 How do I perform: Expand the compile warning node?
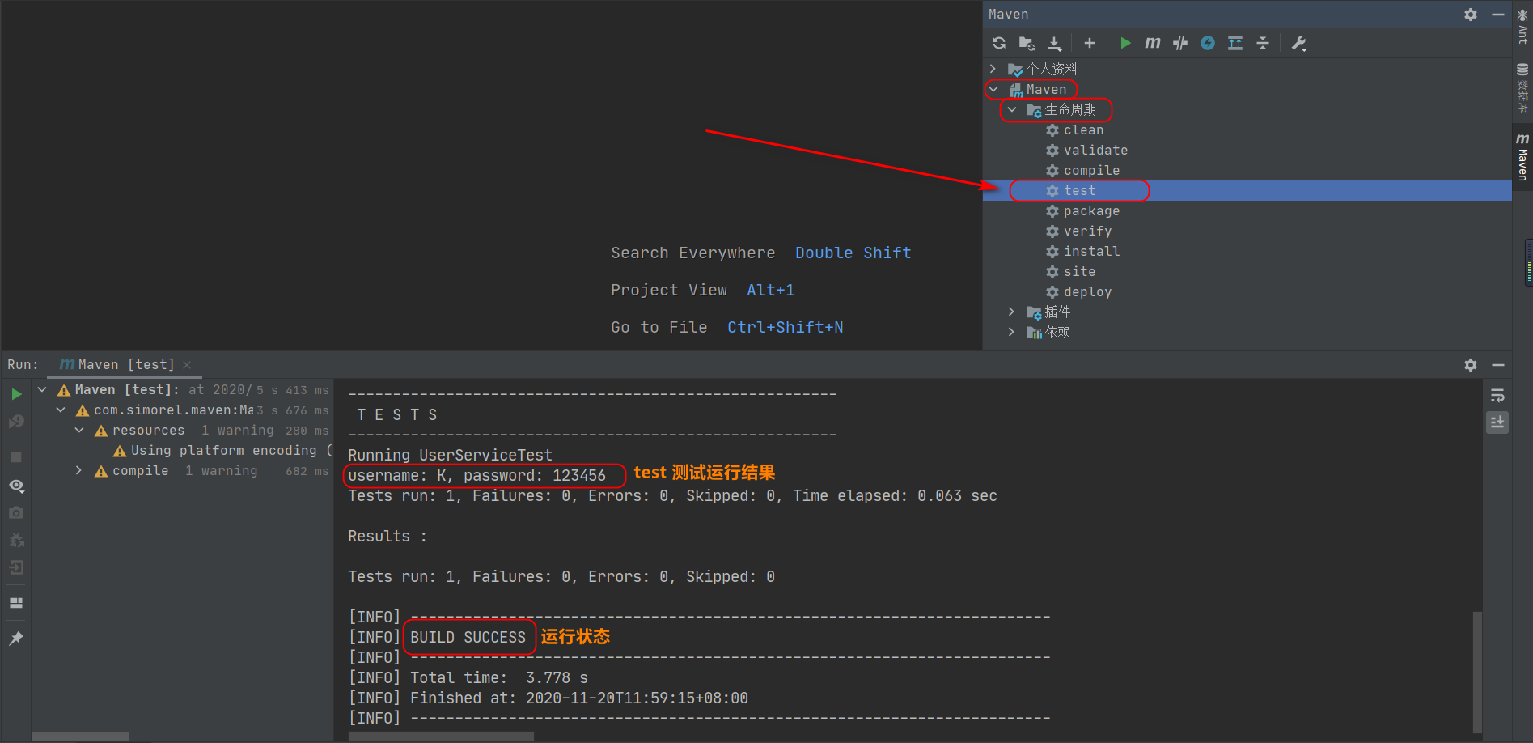(x=79, y=470)
